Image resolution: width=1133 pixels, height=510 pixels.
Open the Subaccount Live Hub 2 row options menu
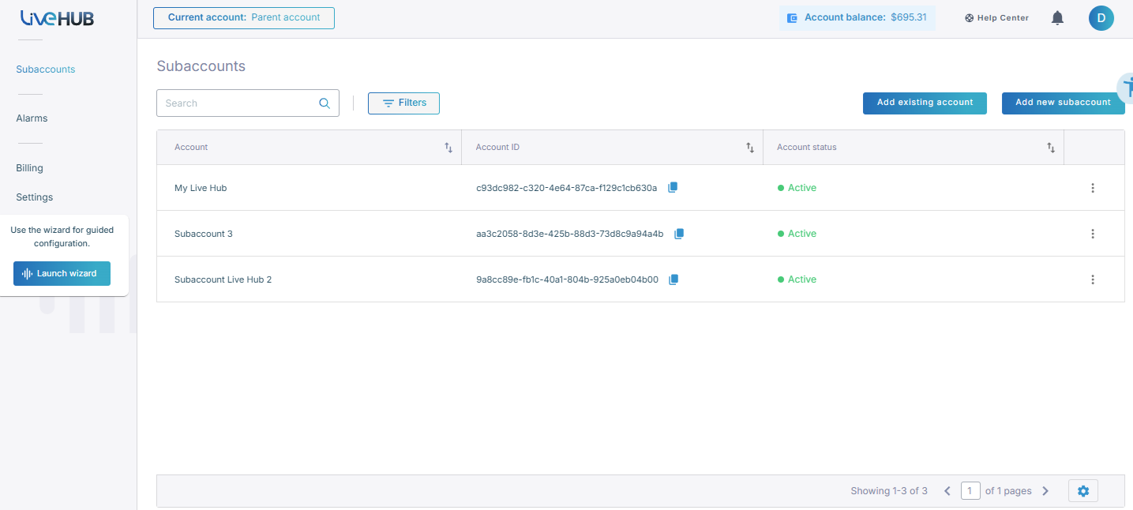(1093, 279)
